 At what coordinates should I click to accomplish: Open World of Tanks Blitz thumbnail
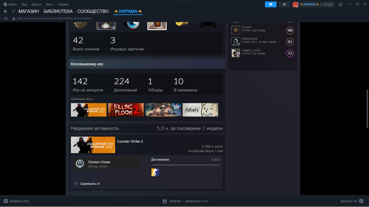[x=163, y=110]
